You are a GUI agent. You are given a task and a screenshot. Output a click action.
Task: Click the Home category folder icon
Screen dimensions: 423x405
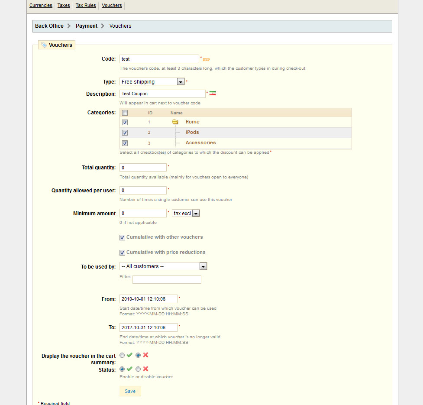(175, 122)
